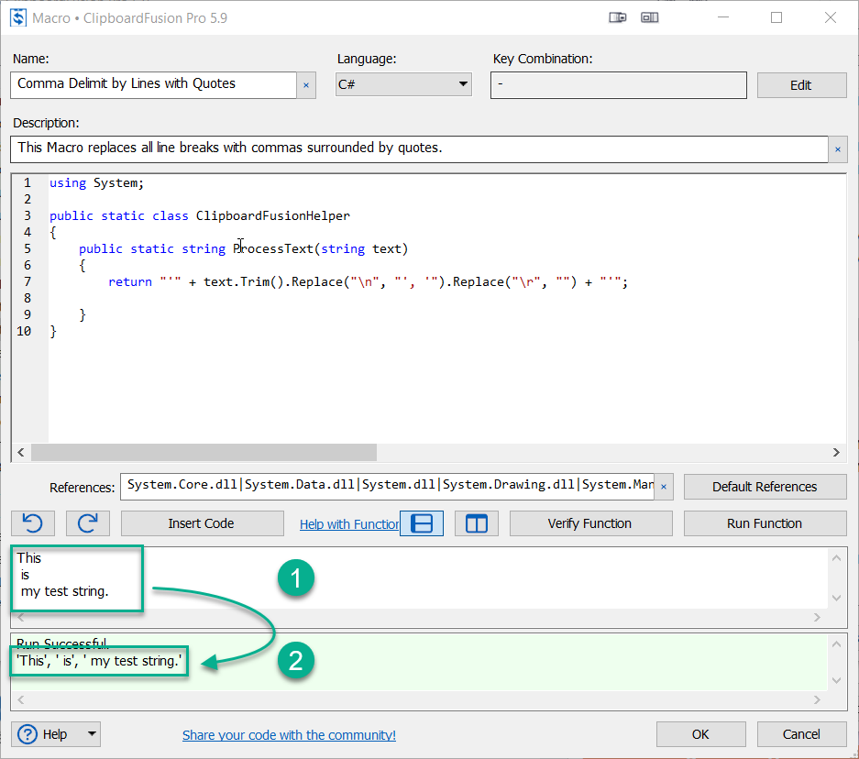Click the Insert Code button
This screenshot has height=759, width=859.
point(203,523)
